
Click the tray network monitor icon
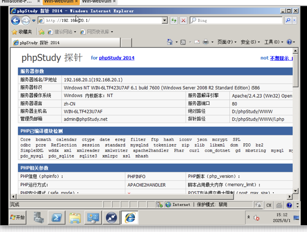coord(296,217)
